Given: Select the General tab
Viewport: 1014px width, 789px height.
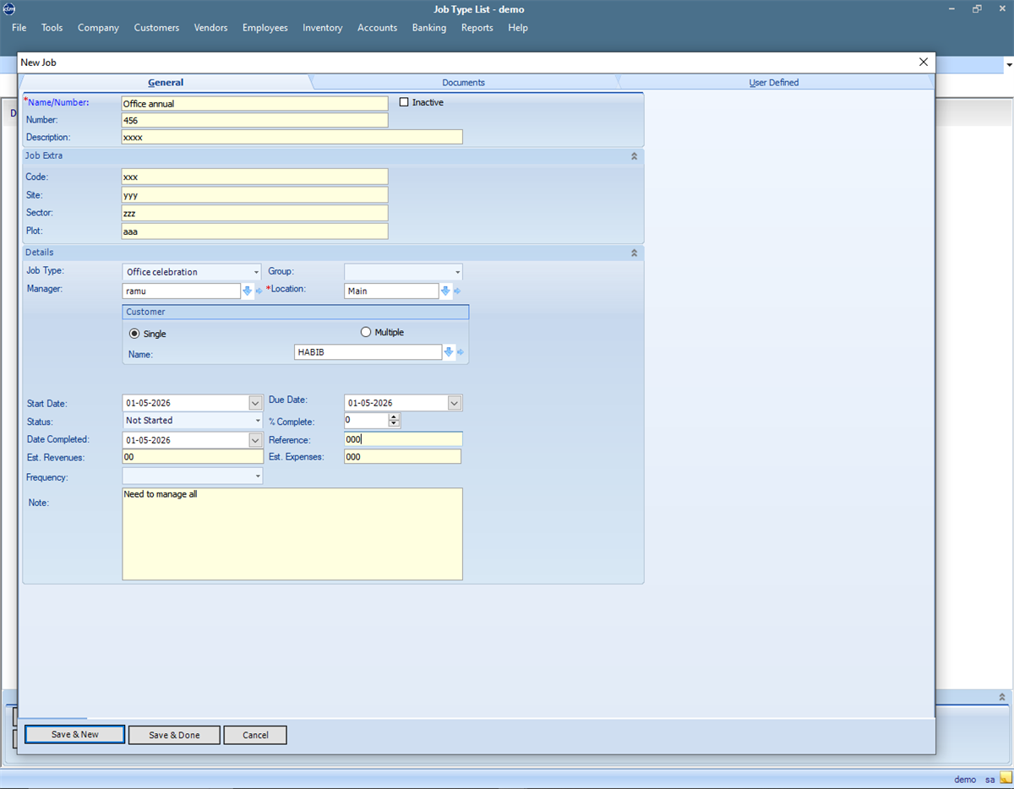Looking at the screenshot, I should pyautogui.click(x=166, y=82).
